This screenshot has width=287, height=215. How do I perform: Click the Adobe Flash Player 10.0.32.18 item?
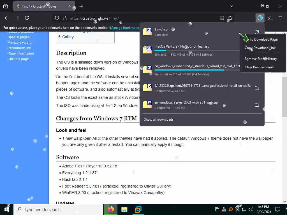coord(89,166)
